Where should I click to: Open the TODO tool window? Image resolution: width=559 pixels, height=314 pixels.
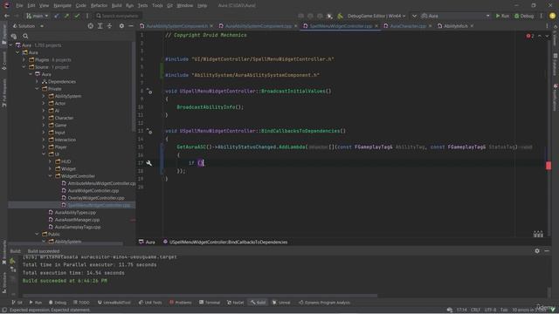81,303
